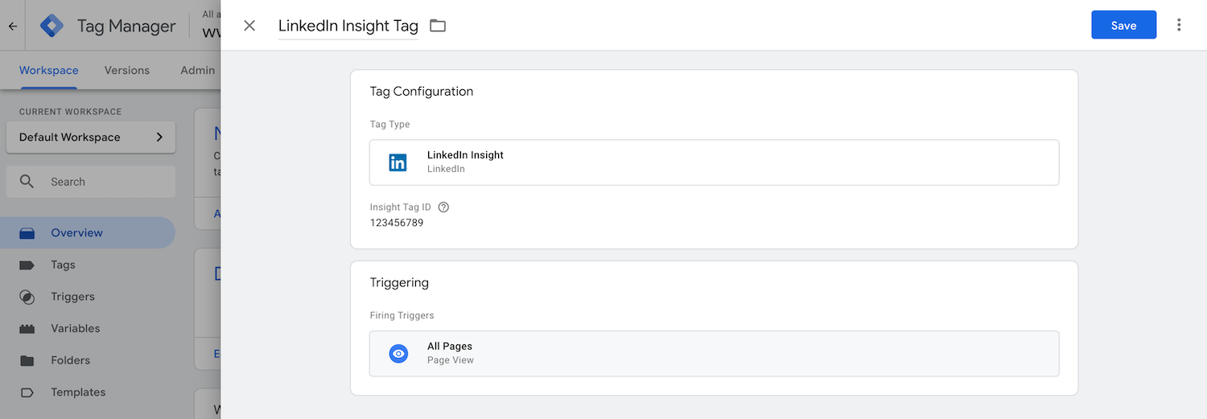Save the LinkedIn Insight Tag
This screenshot has height=419, width=1207.
click(x=1123, y=25)
